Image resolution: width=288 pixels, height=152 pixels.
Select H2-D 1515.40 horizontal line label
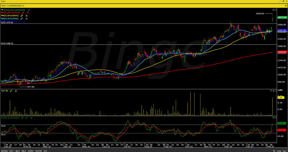coord(7,22)
